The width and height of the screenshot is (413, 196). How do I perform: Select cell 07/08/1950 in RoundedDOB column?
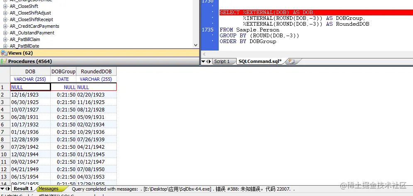(96, 169)
